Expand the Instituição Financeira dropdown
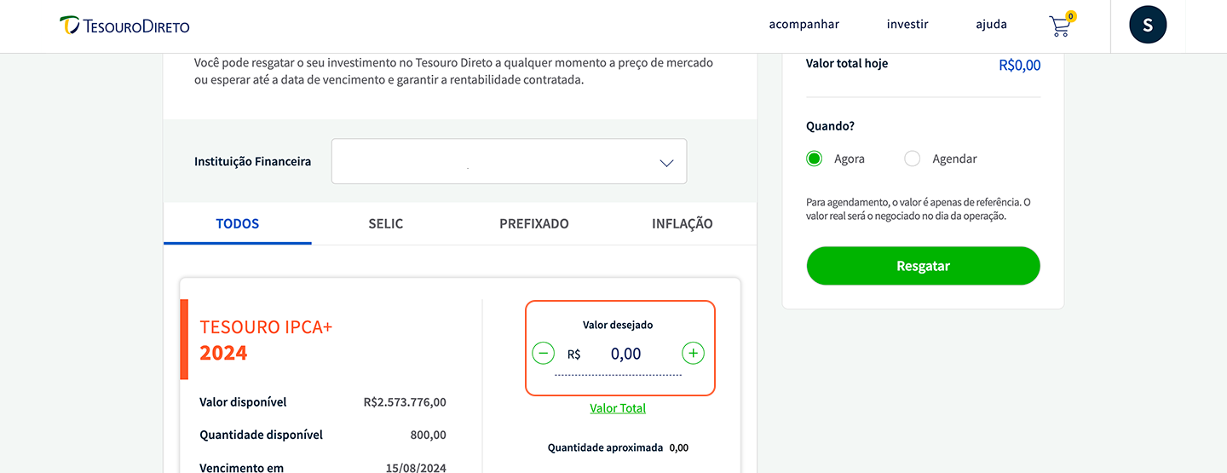1227x473 pixels. [509, 161]
